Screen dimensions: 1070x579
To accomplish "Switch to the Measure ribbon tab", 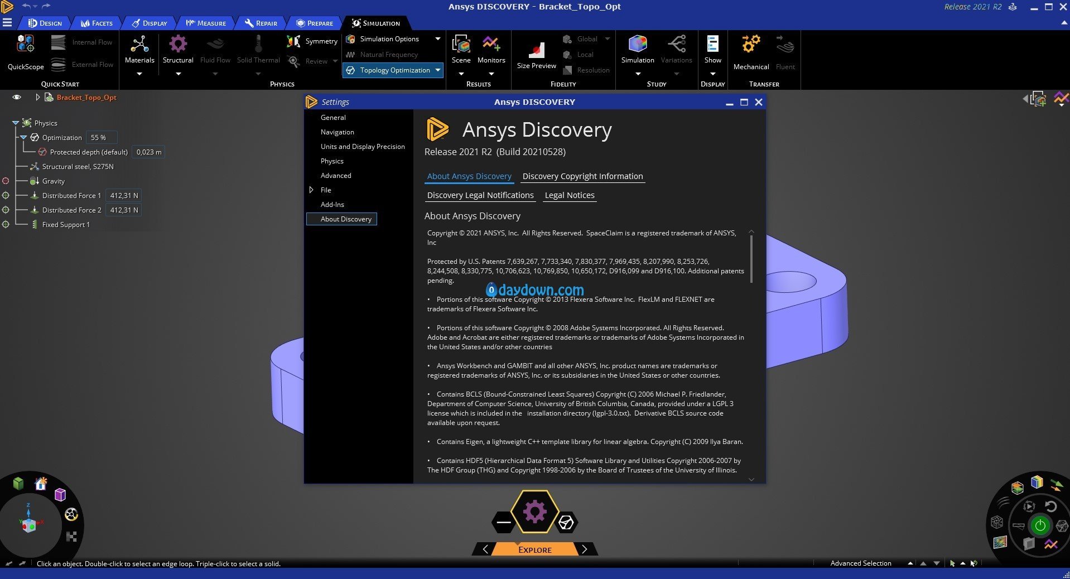I will coord(206,23).
